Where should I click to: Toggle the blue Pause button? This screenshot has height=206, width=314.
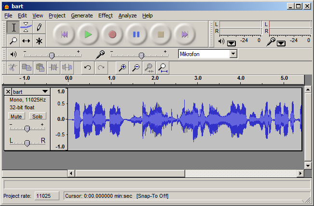[137, 34]
